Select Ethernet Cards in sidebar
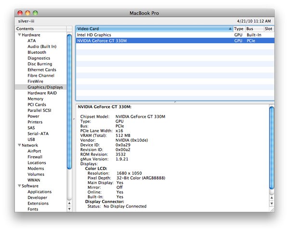 [41, 70]
